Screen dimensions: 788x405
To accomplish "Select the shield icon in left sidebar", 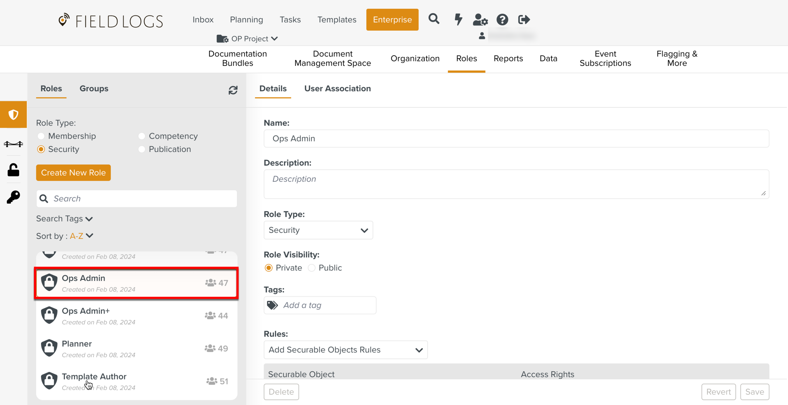I will point(13,115).
